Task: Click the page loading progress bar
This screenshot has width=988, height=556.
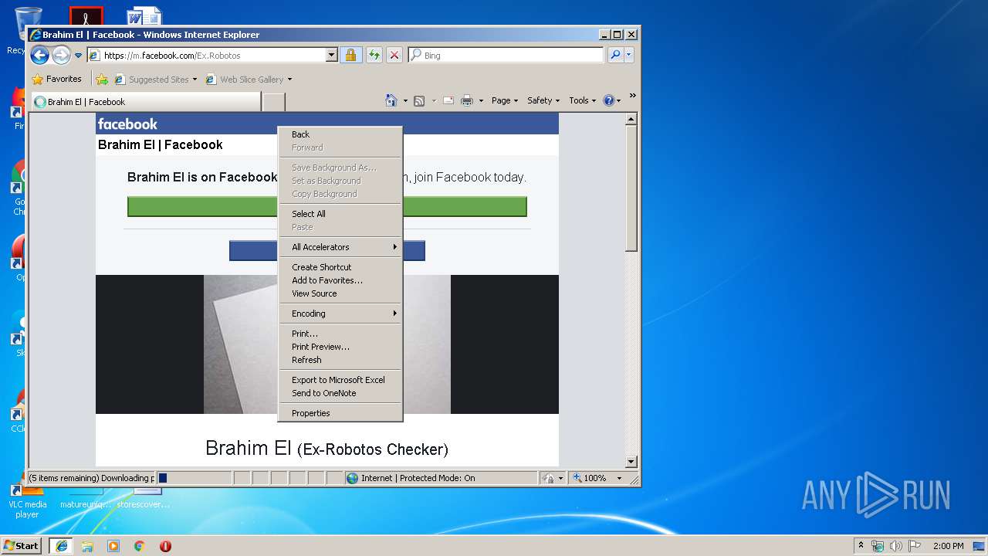Action: 195,478
